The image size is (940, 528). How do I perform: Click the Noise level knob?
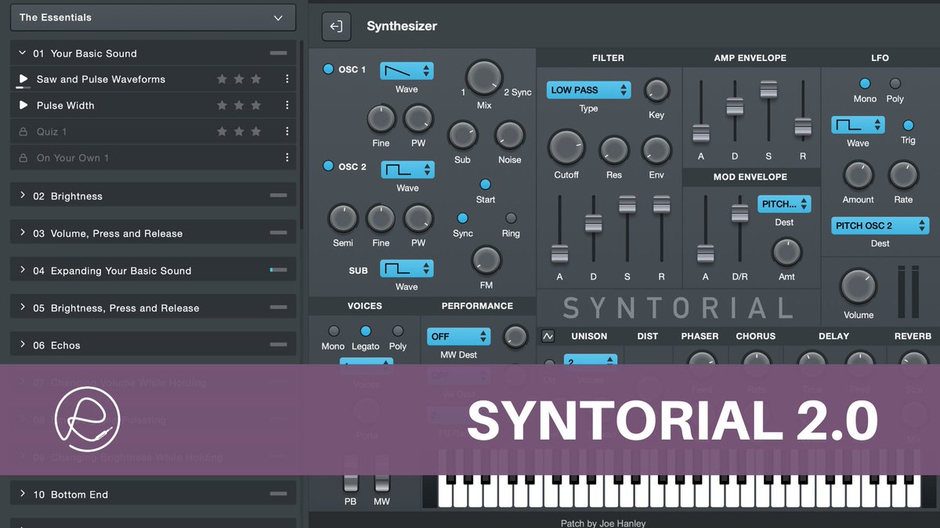point(509,135)
